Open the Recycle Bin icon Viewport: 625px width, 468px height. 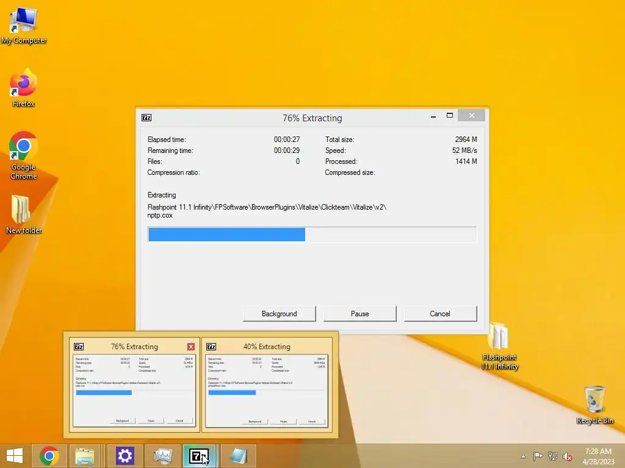coord(594,405)
